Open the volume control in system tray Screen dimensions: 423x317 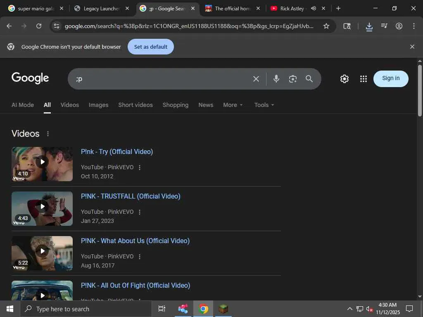click(x=369, y=309)
